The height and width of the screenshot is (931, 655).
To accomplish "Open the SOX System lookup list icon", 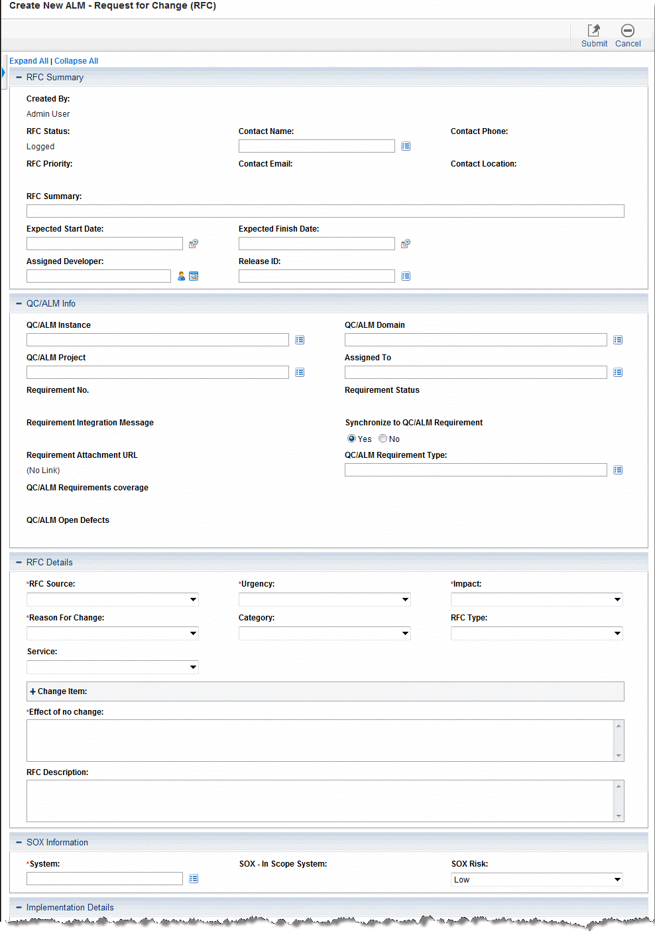I will 194,879.
